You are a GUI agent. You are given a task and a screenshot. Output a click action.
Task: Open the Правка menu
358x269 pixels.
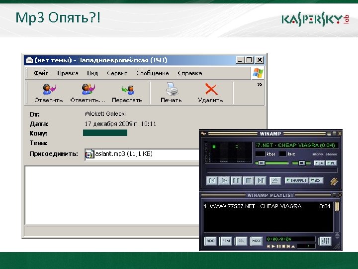coord(68,73)
